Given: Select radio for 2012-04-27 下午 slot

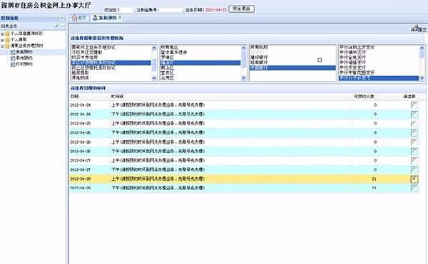Looking at the screenshot, I should (x=414, y=170).
